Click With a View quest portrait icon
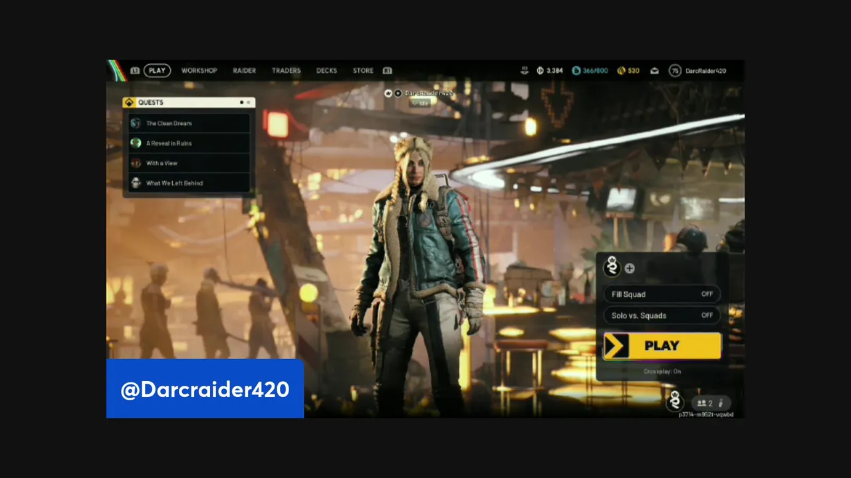851x478 pixels. coord(136,163)
